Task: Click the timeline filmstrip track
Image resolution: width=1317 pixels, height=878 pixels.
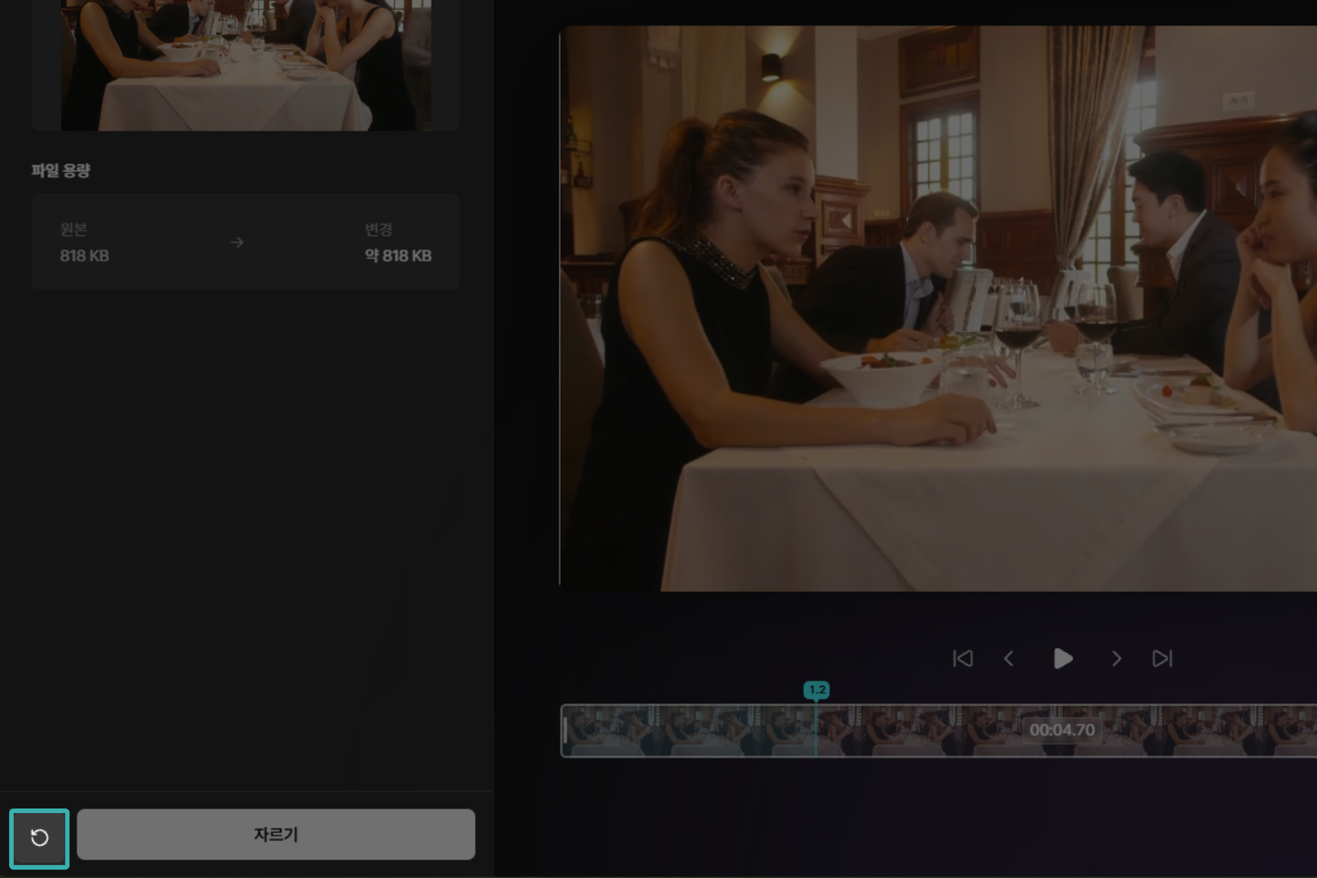Action: (x=938, y=731)
